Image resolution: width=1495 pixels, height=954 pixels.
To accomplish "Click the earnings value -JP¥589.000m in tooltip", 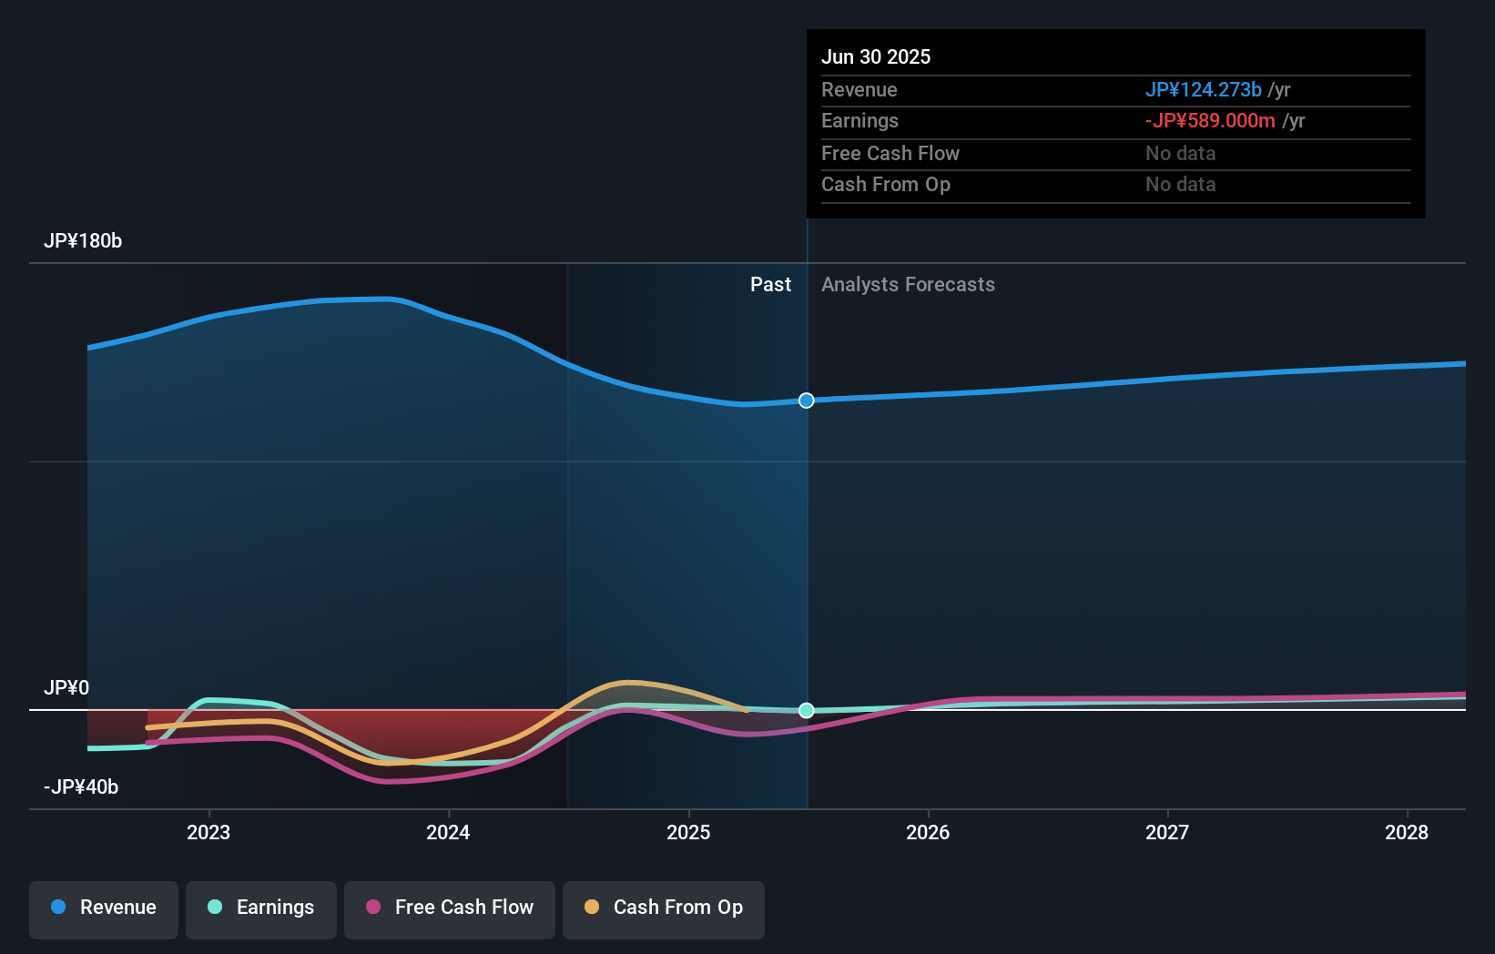I will click(1210, 121).
